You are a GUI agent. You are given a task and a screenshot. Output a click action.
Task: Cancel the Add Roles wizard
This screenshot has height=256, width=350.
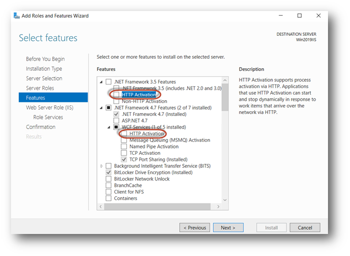pyautogui.click(x=304, y=228)
